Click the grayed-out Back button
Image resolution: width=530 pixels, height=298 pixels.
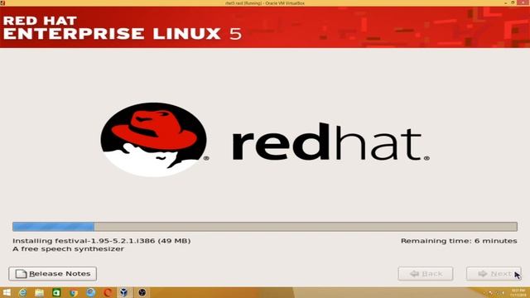426,274
